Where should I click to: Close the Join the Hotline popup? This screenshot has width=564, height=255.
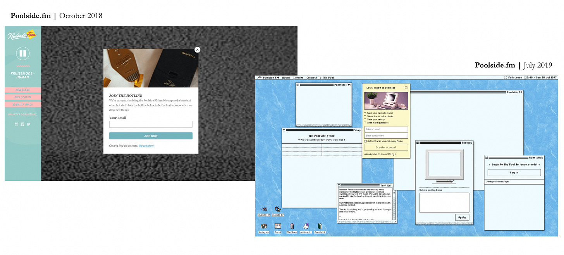(x=197, y=50)
